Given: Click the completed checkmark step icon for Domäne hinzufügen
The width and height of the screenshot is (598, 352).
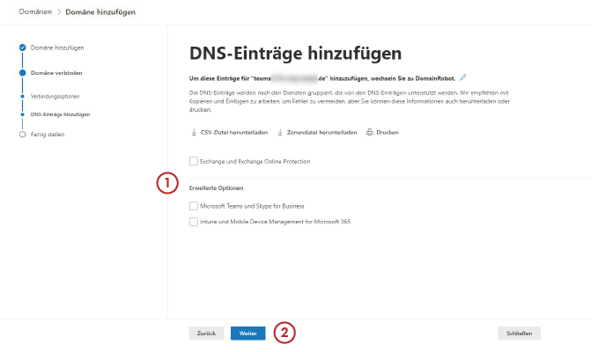Looking at the screenshot, I should (x=23, y=48).
